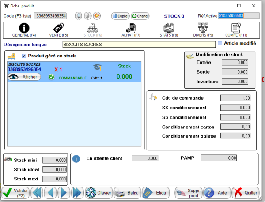Switch to the VENTE (F5) tab
Viewport: 265px width, 202px height.
(58, 30)
